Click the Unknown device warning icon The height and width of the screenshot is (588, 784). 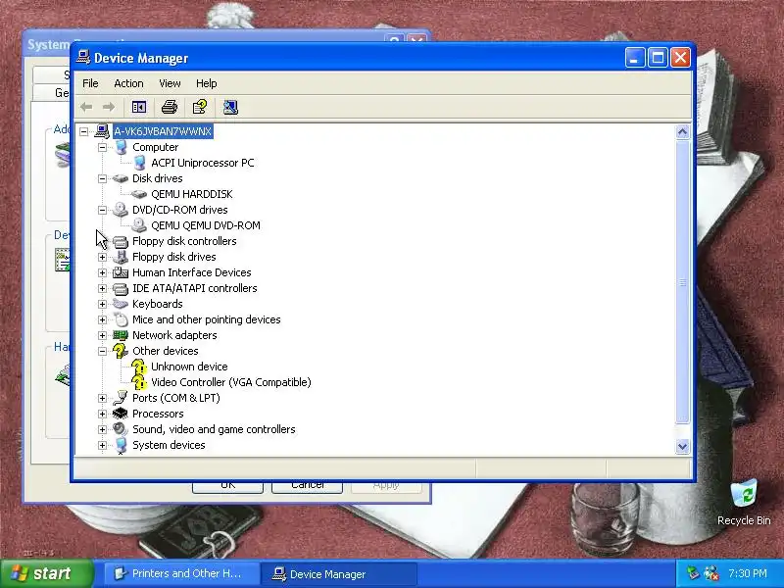click(139, 367)
